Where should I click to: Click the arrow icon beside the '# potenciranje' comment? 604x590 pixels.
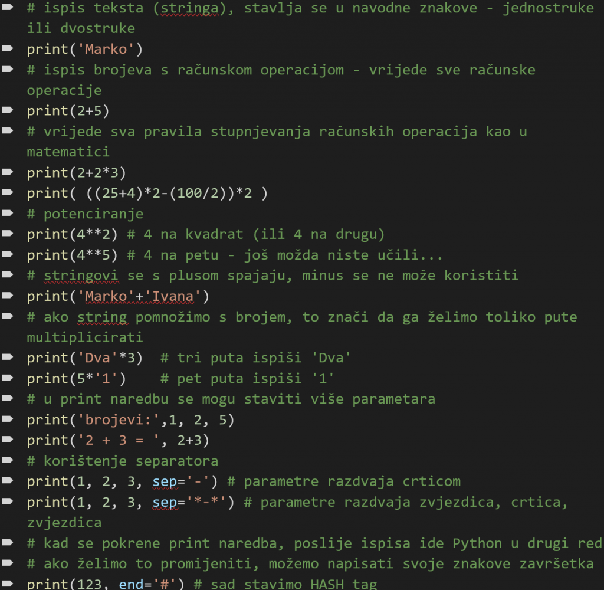[7, 213]
